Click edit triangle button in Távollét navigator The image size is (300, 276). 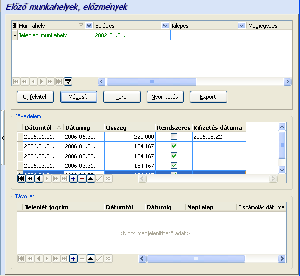pyautogui.click(x=91, y=259)
